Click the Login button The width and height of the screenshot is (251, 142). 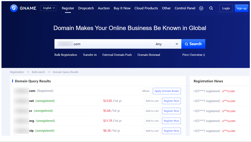point(226,8)
